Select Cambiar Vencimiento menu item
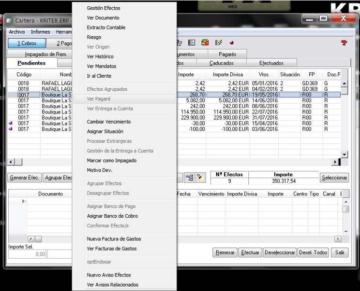Screen dimensions: 360x291 point(109,122)
